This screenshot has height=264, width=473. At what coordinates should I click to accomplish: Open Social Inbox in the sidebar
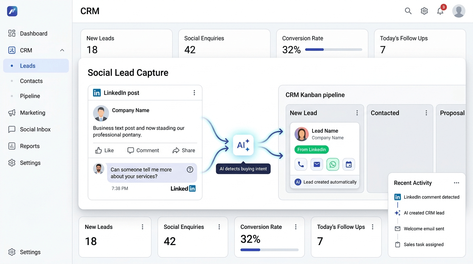36,129
